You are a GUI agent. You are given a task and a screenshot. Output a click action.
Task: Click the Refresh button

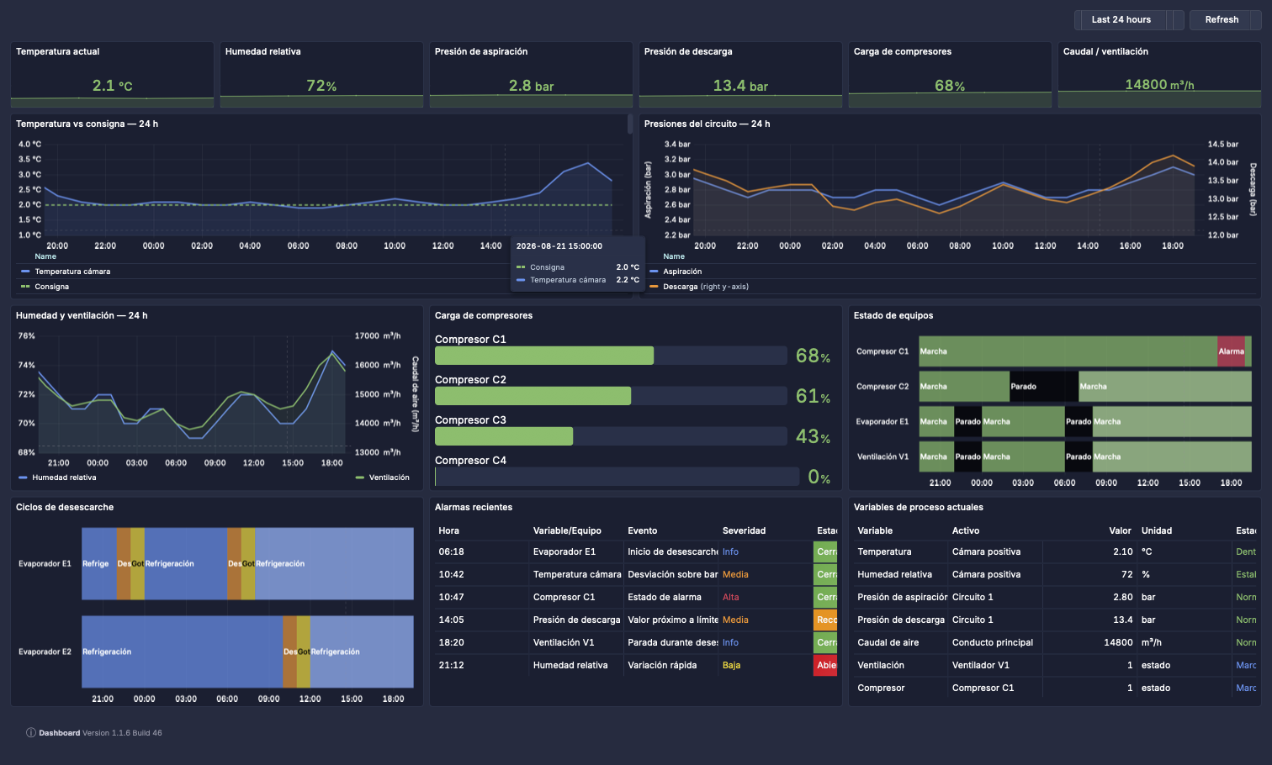click(1222, 19)
